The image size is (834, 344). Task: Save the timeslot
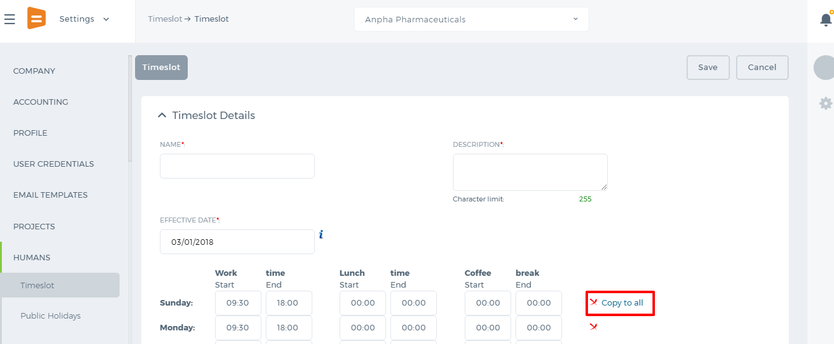click(x=708, y=68)
